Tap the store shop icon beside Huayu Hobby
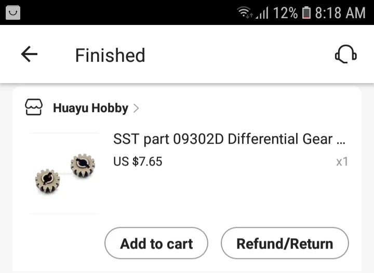The image size is (374, 273). (x=34, y=107)
